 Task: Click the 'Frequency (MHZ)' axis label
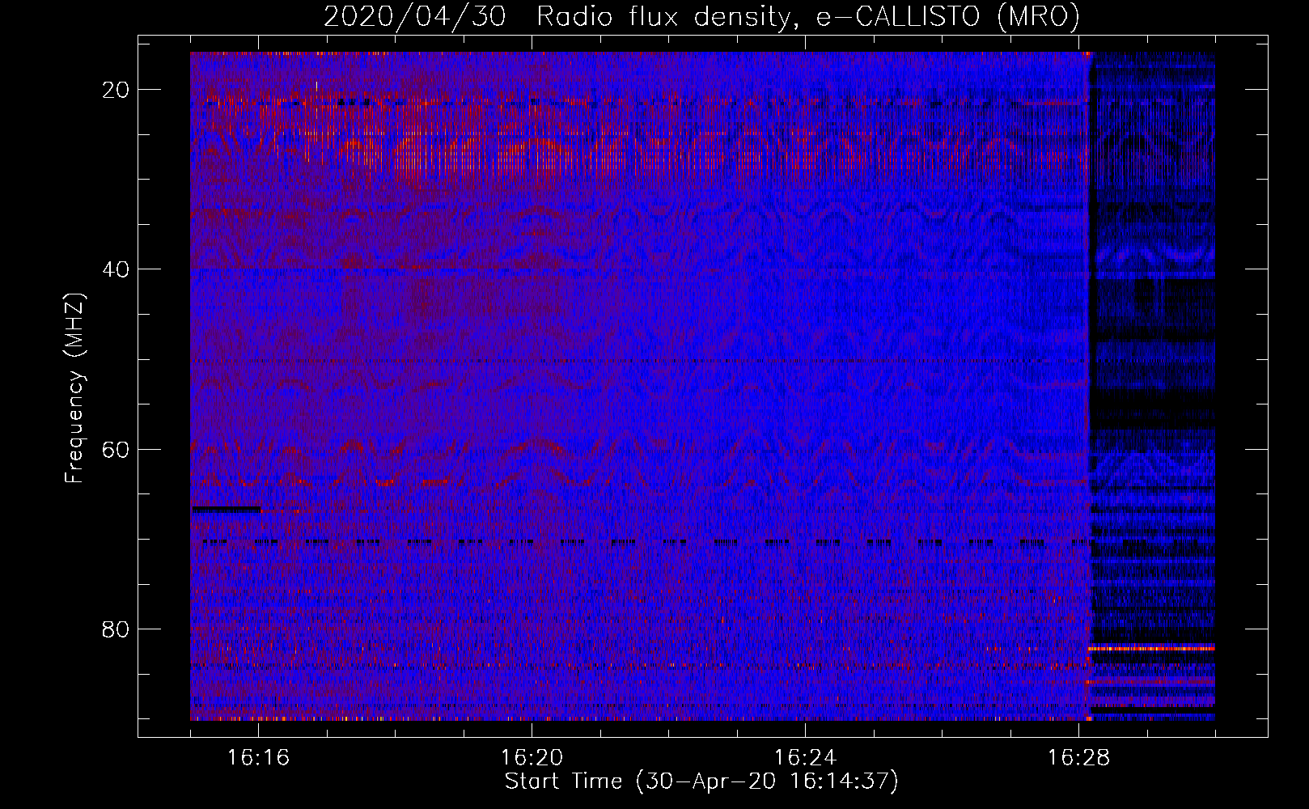(74, 388)
